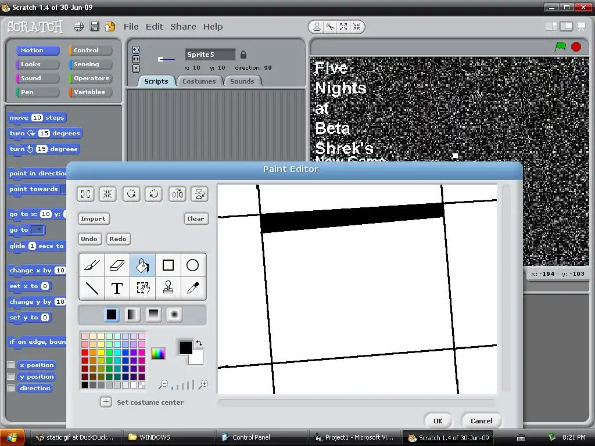Screen dimensions: 595x446
Task: Switch to the Sounds tab
Action: coord(242,81)
